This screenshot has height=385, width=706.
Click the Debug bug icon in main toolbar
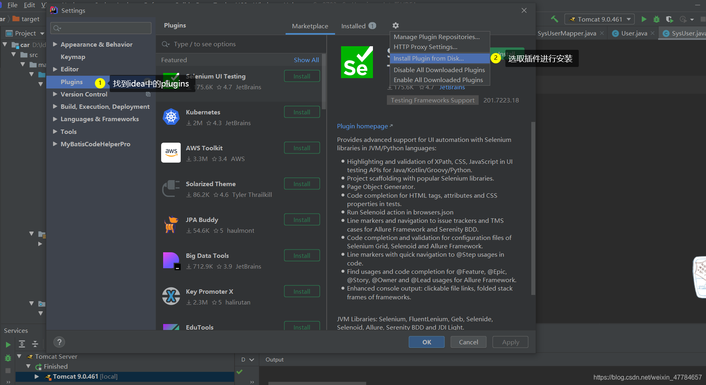[657, 19]
